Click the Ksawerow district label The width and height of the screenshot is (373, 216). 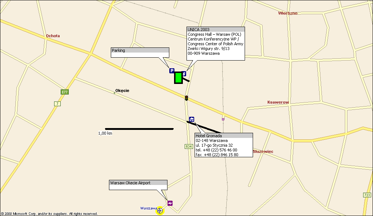[278, 102]
